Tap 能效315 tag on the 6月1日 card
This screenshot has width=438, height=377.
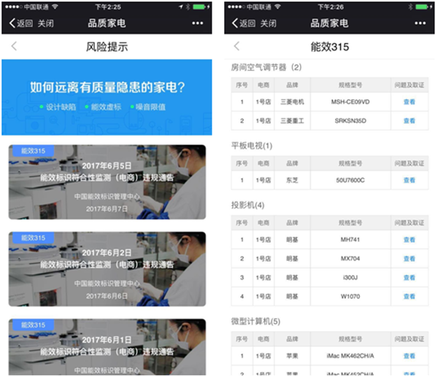pos(34,325)
